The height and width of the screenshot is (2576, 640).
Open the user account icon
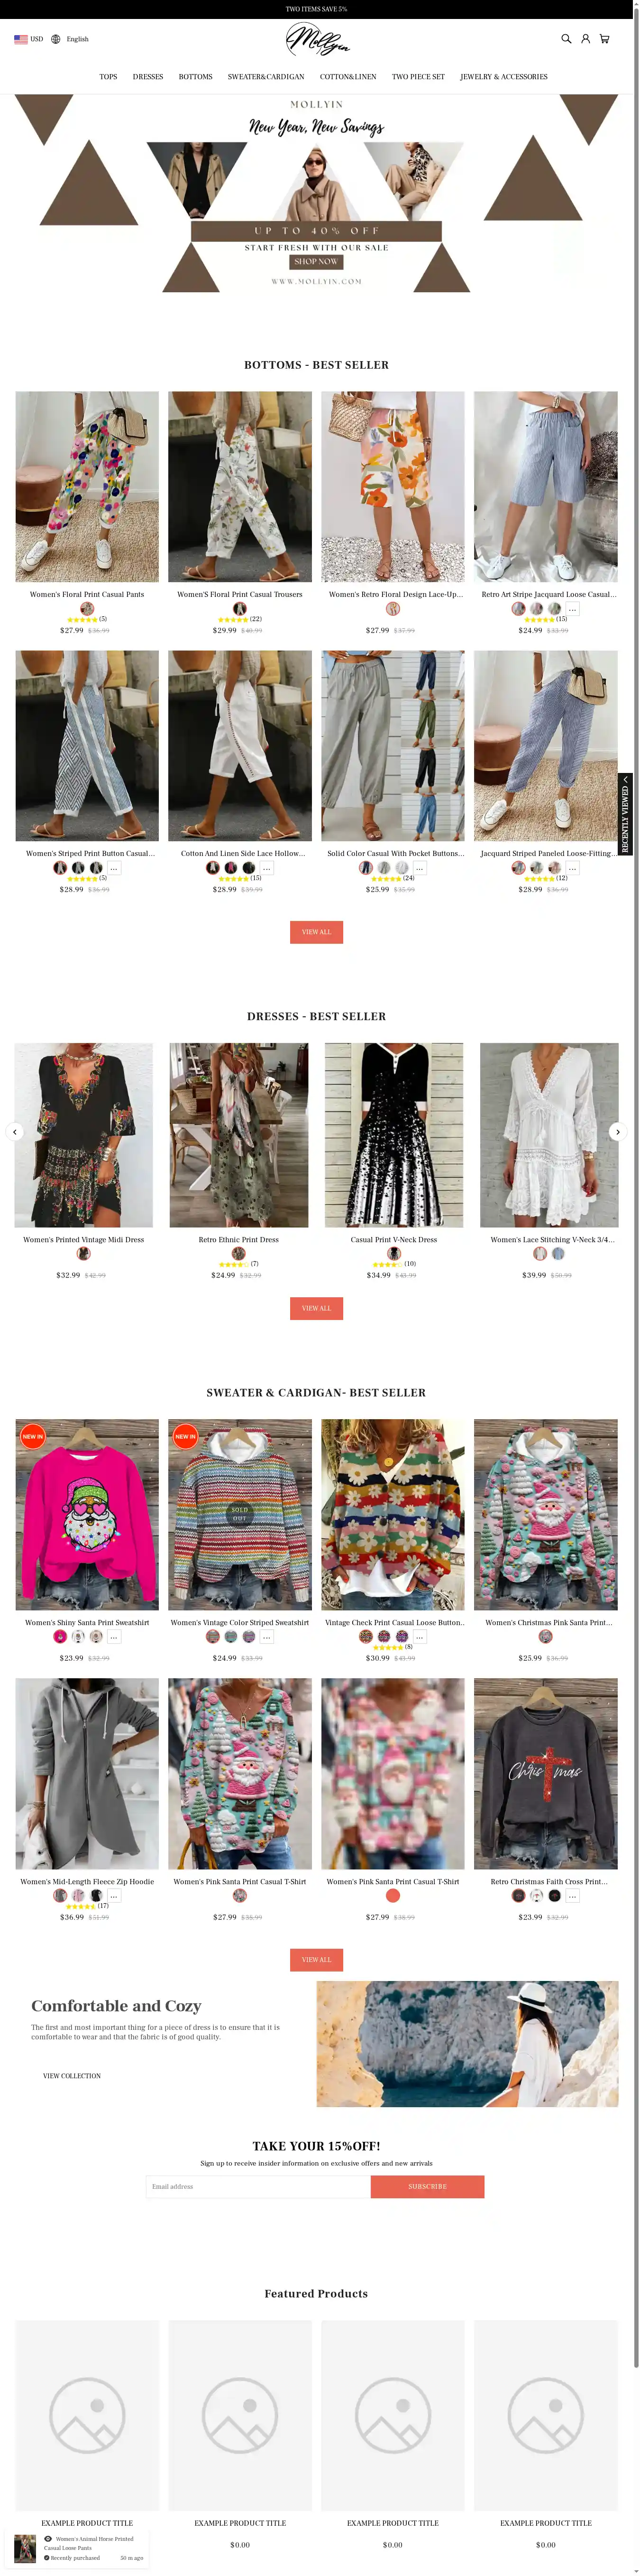coord(585,39)
